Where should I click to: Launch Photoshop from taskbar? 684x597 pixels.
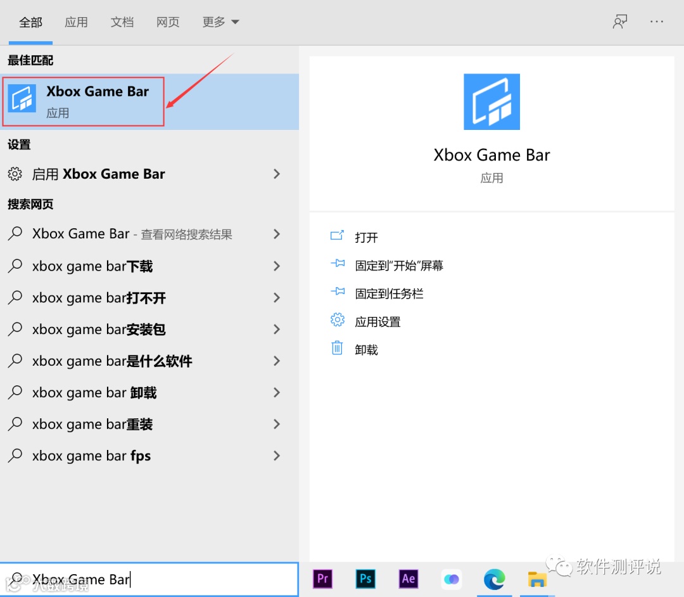coord(365,579)
